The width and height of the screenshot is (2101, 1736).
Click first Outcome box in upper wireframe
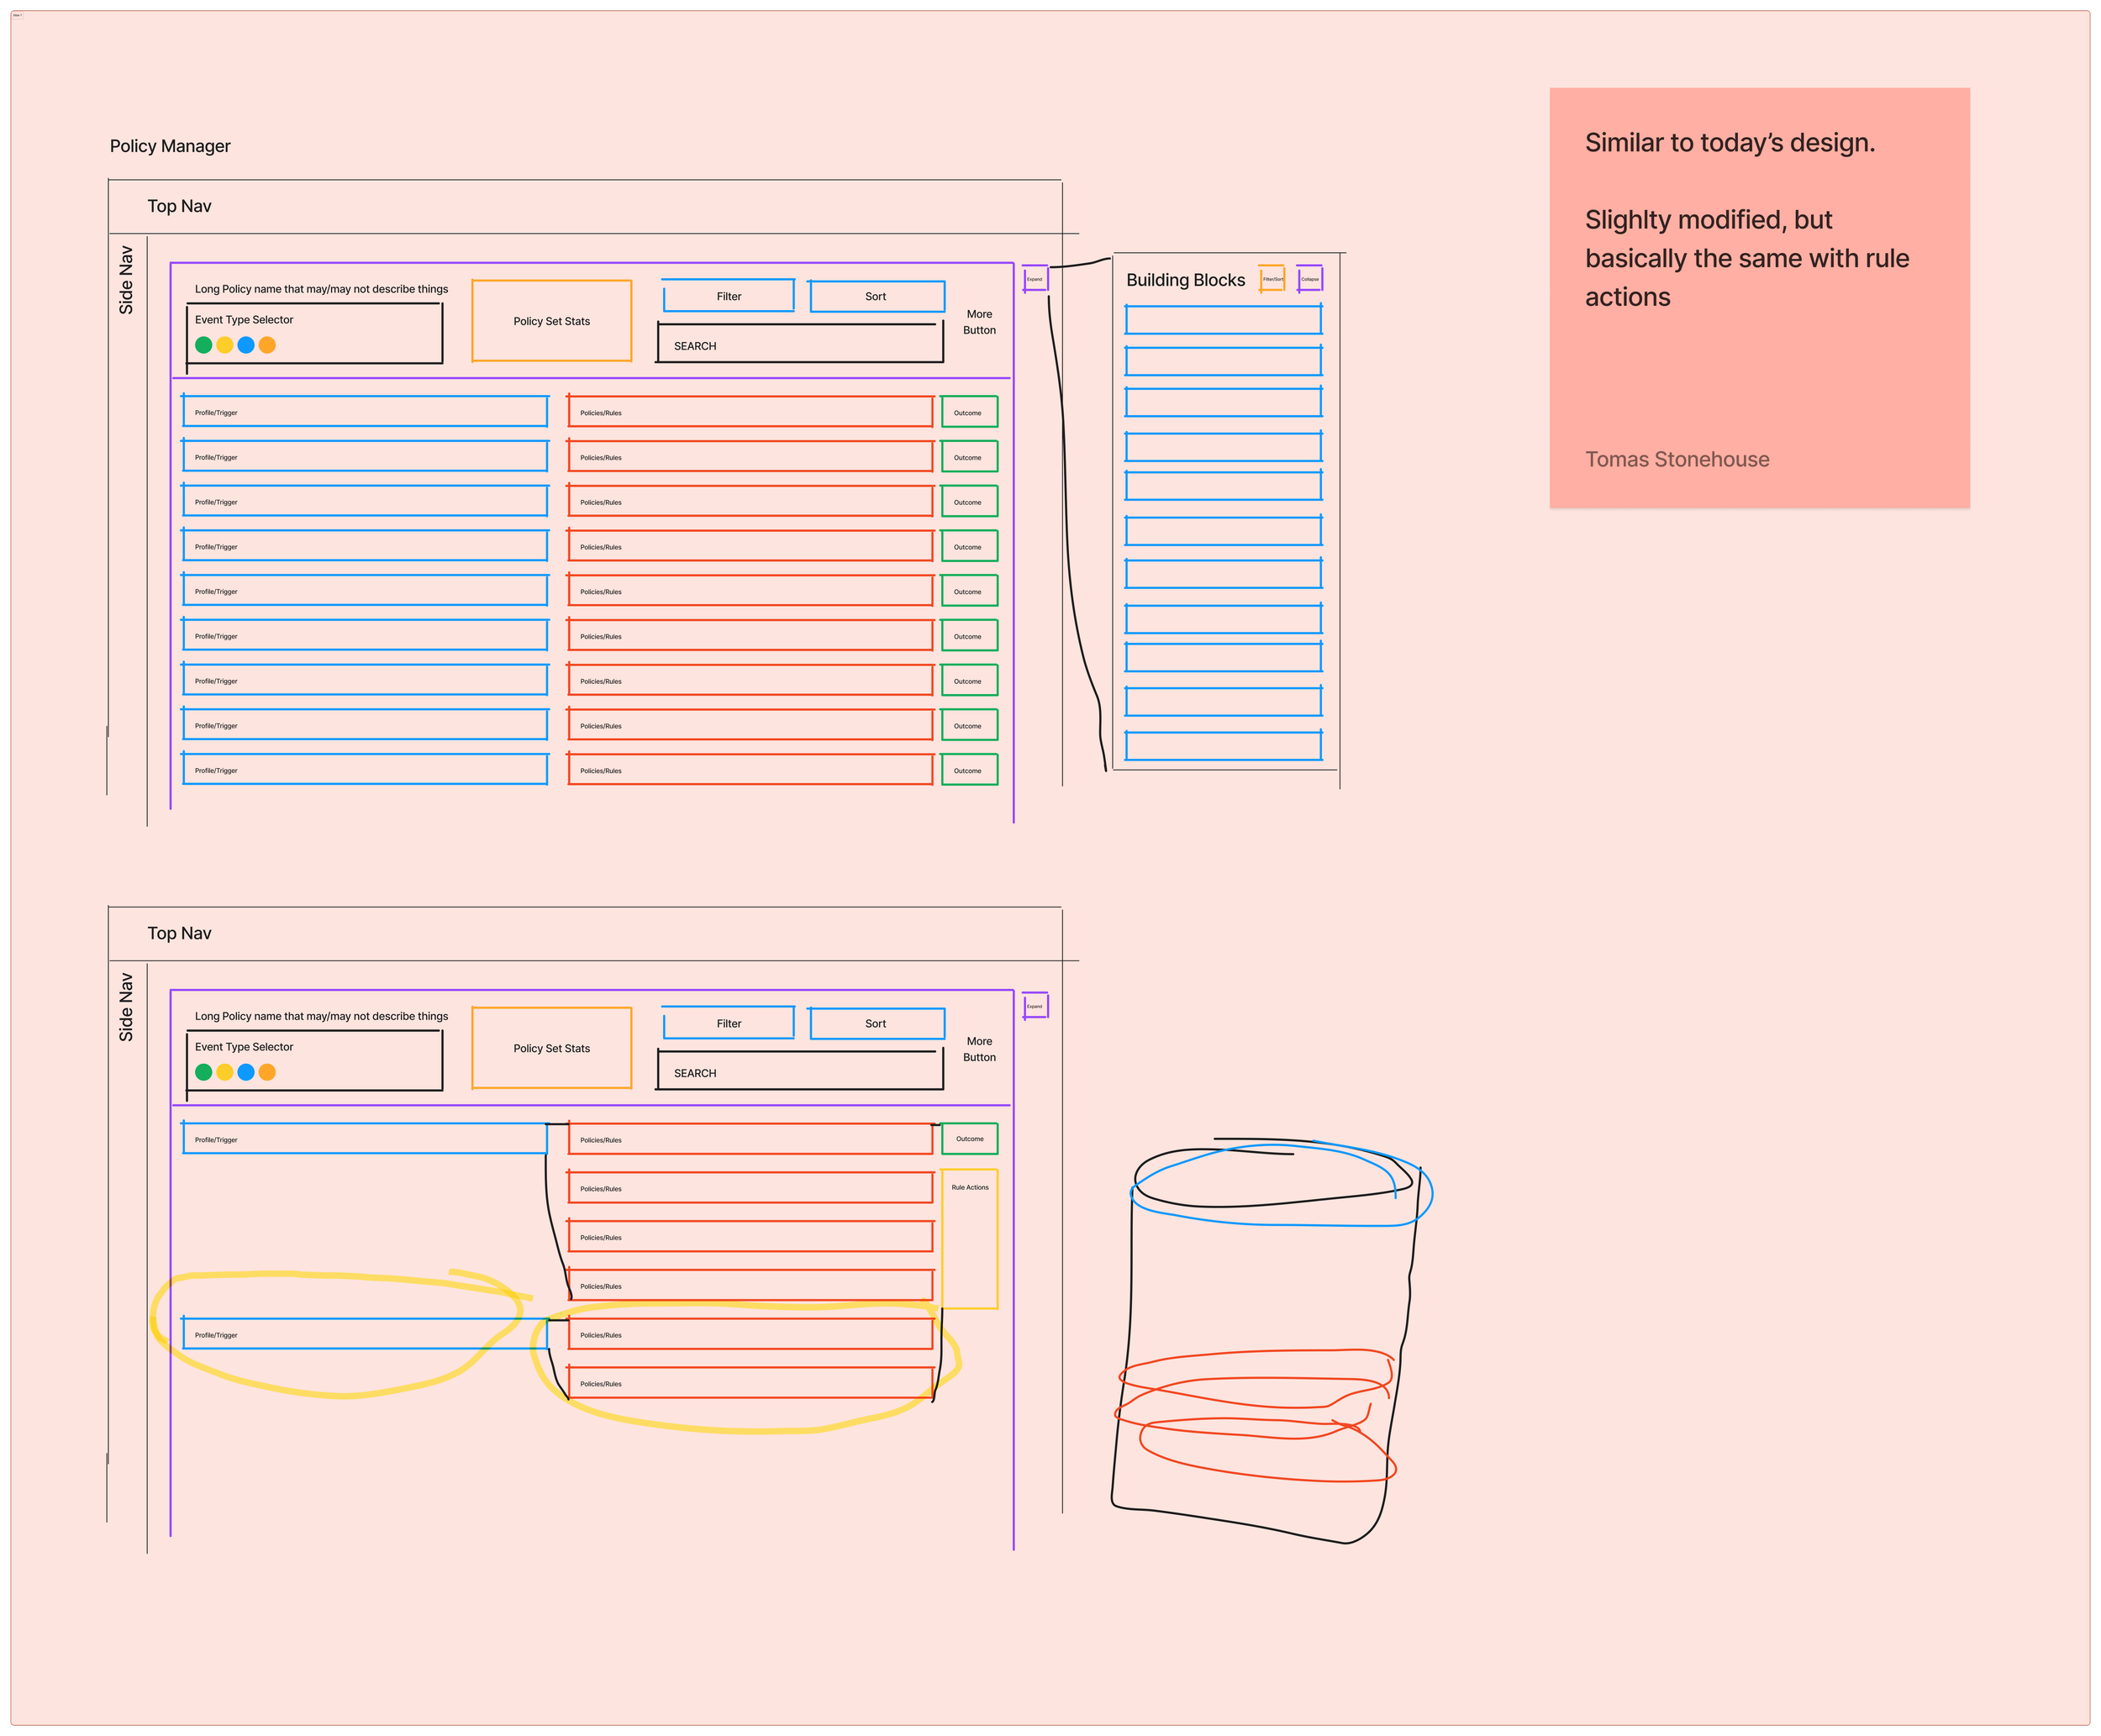(x=969, y=412)
